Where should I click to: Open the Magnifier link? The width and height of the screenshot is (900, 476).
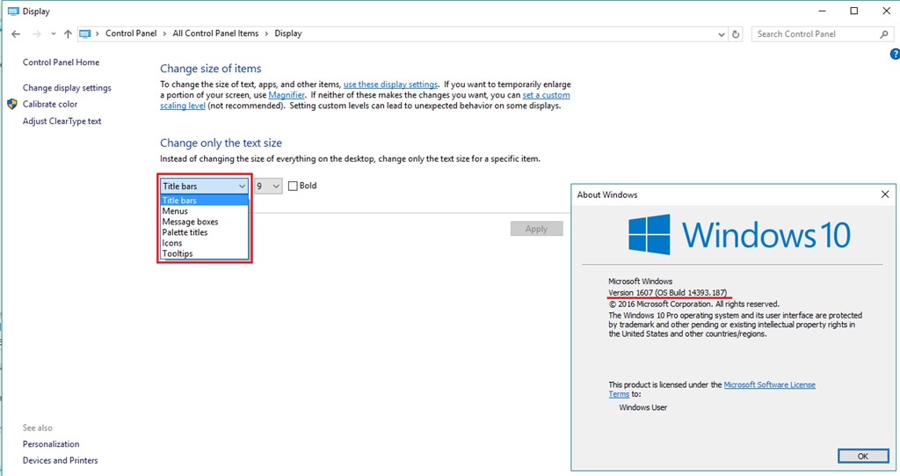[287, 95]
